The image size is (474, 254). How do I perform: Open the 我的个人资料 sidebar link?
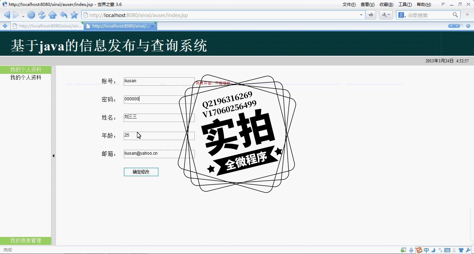pos(26,78)
